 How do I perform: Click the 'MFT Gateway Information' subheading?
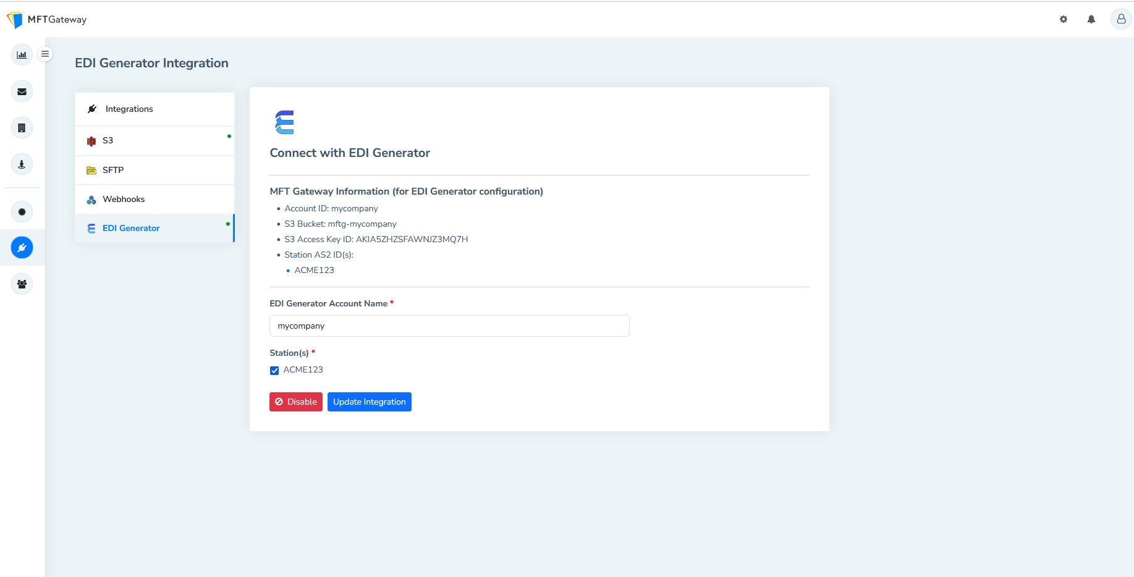pos(407,192)
